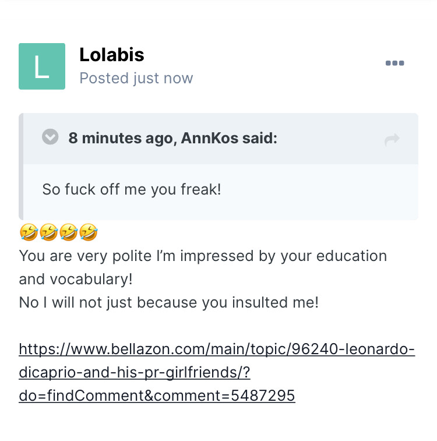The width and height of the screenshot is (437, 441).
Task: Click the quote's go-to-post arrow icon
Action: pyautogui.click(x=392, y=139)
